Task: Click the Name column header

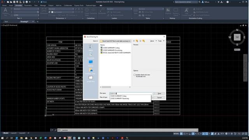Action: [x=102, y=45]
